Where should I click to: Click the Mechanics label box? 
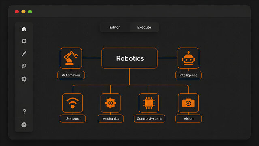(111, 118)
